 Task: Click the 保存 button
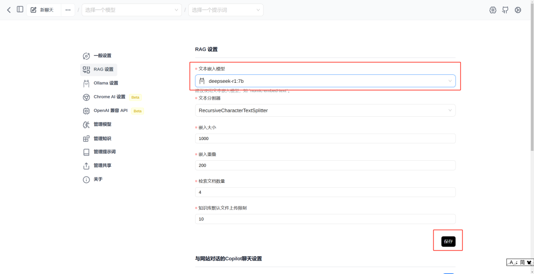448,241
